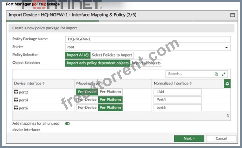Click the regex search icon beside Search
The width and height of the screenshot is (242, 148).
pos(224,74)
